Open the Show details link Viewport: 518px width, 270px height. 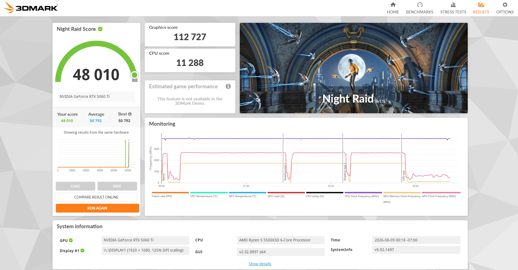click(x=260, y=264)
